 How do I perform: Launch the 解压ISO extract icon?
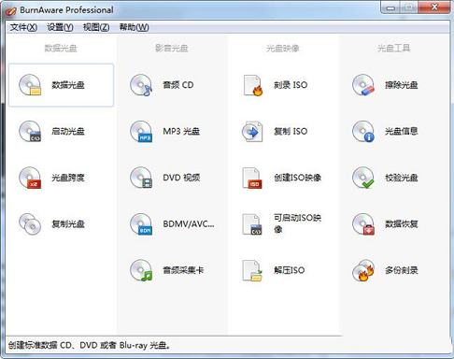click(x=252, y=270)
